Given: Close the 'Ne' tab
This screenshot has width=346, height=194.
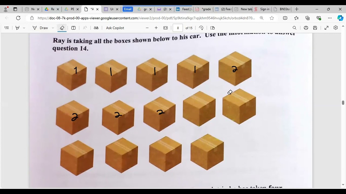Looking at the screenshot, I should [x=38, y=9].
